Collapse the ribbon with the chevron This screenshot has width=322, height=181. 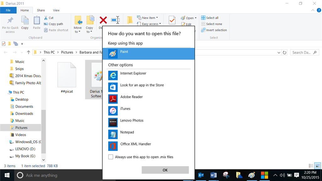point(313,10)
